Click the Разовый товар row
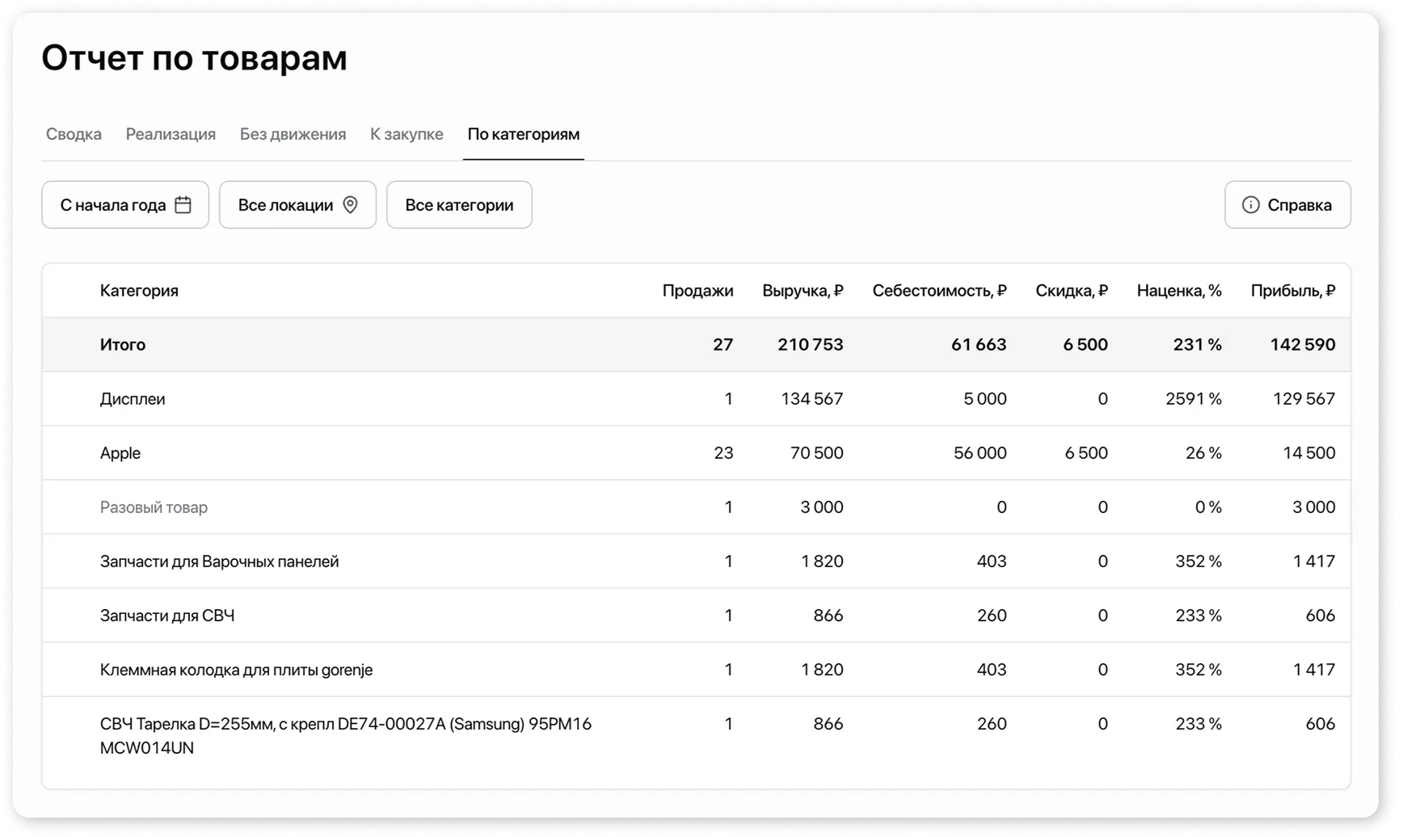Image resolution: width=1403 pixels, height=837 pixels. tap(154, 507)
